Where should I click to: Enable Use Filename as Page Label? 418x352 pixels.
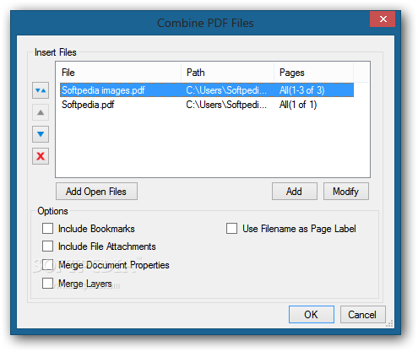pyautogui.click(x=231, y=229)
